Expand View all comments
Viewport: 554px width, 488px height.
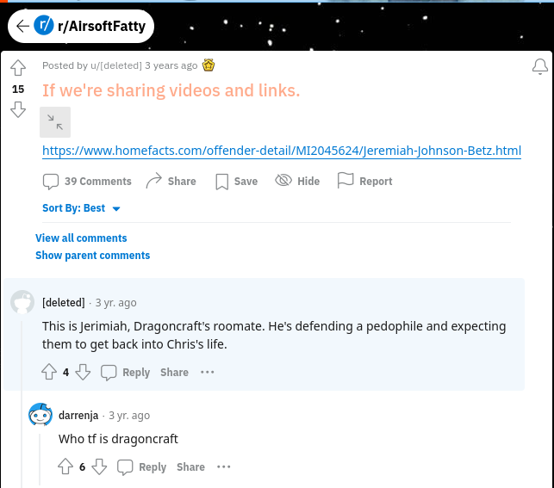pyautogui.click(x=81, y=238)
